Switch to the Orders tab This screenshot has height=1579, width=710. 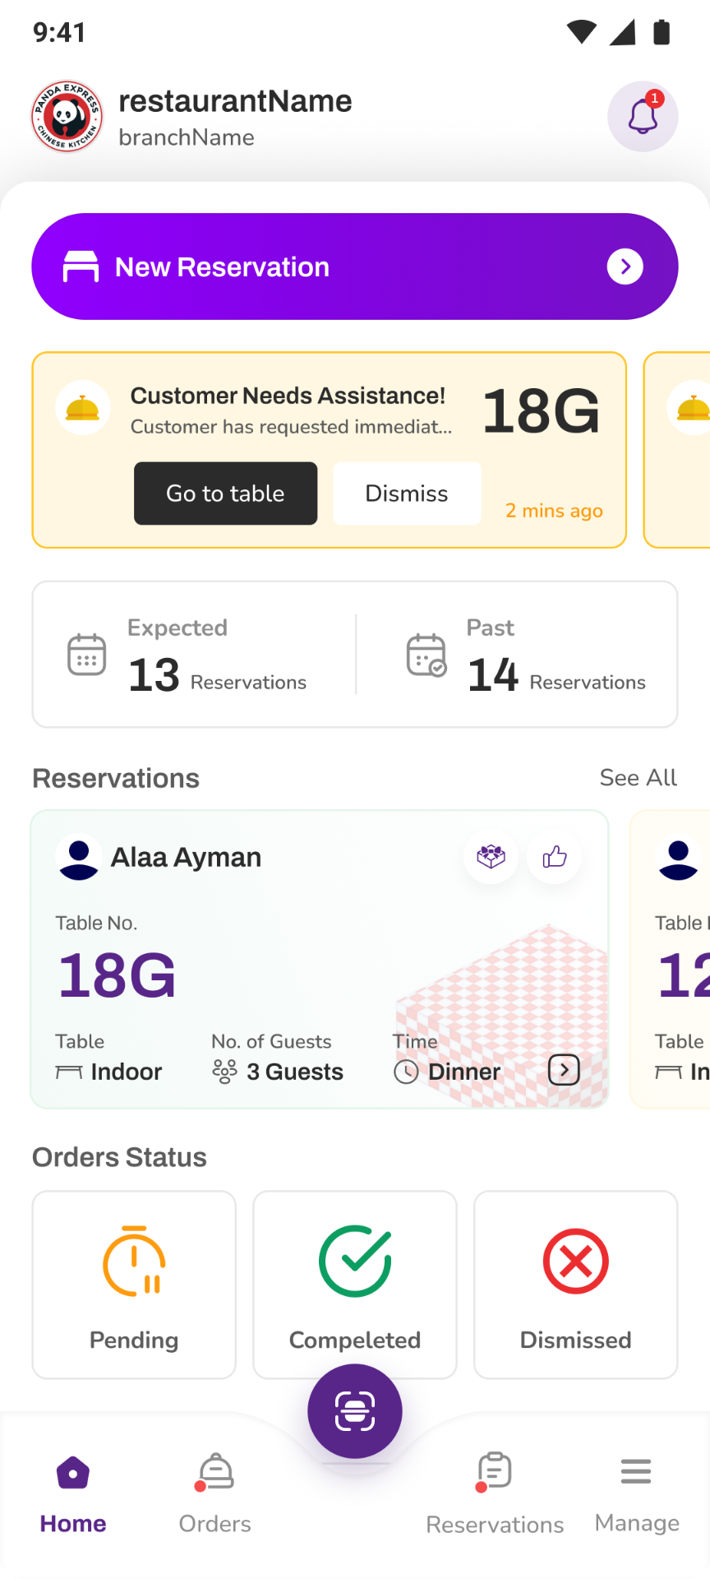215,1494
